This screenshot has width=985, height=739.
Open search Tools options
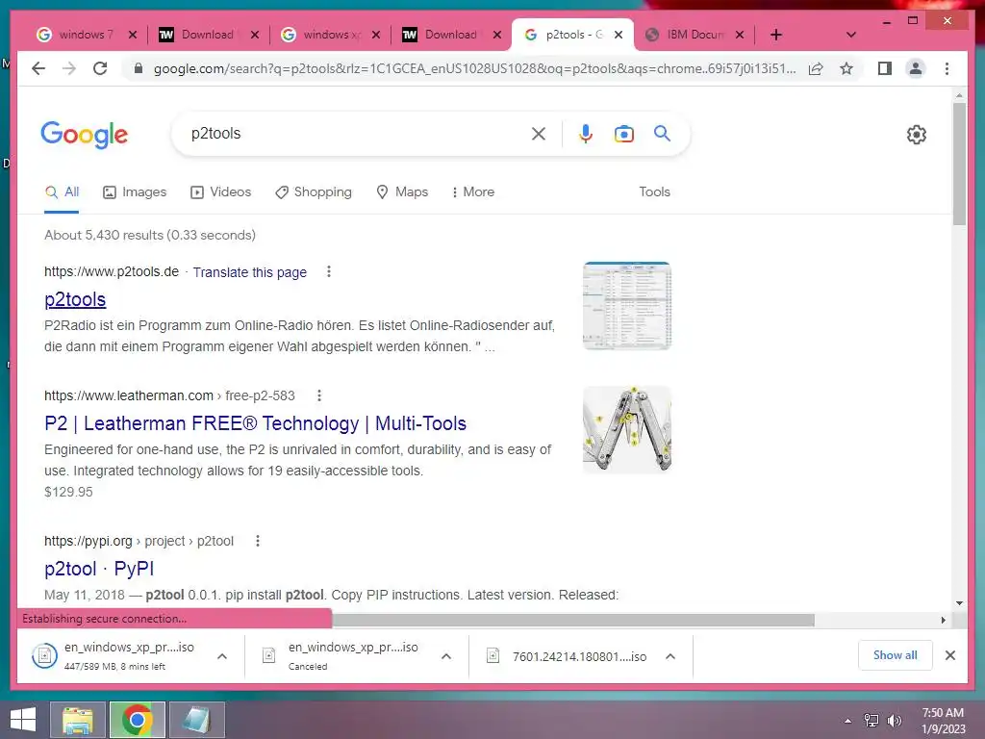654,191
